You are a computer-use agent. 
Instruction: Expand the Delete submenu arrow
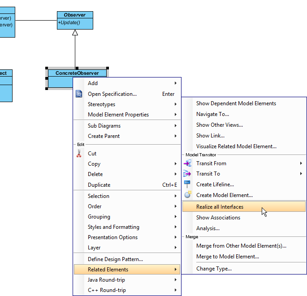[176, 174]
